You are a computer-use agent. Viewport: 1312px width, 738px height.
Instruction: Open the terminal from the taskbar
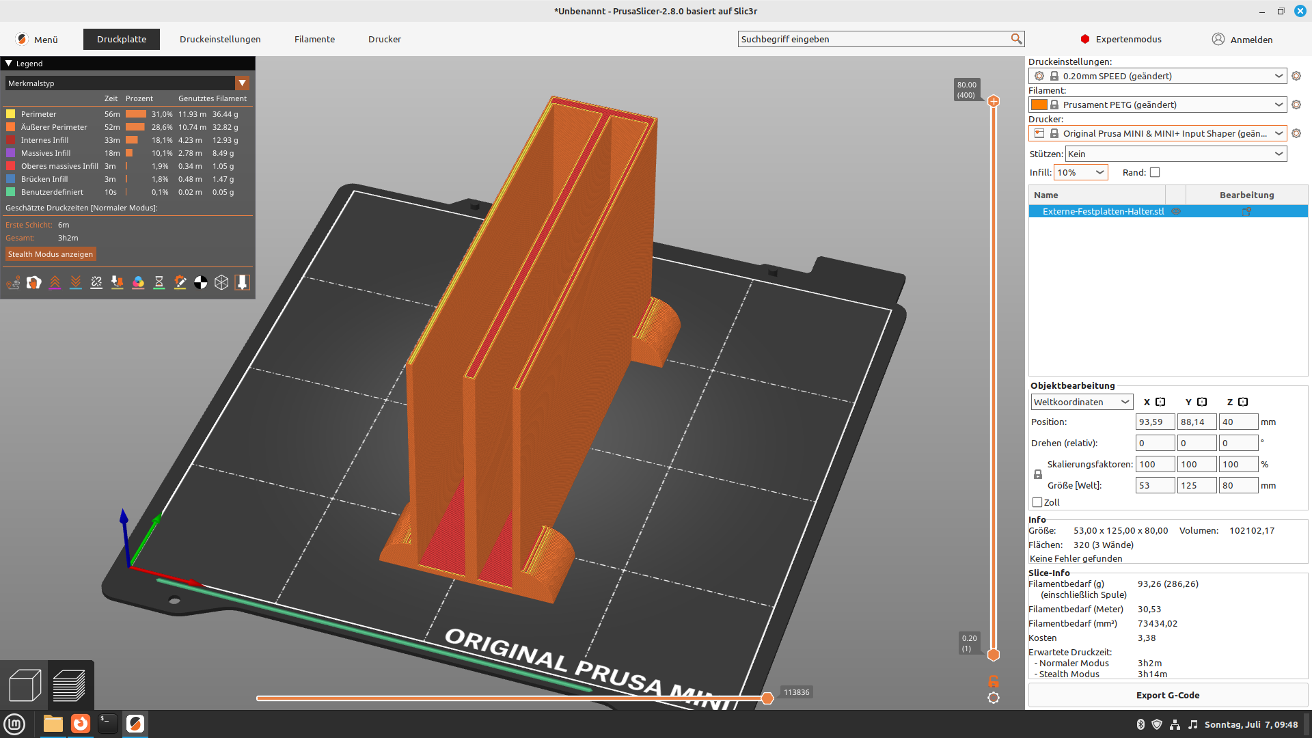coord(108,724)
